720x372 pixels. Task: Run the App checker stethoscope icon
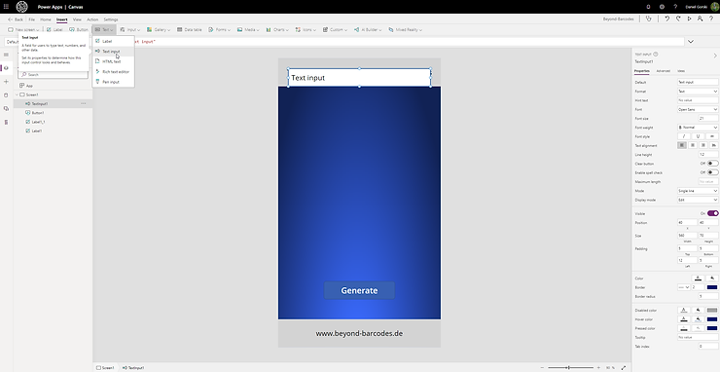[648, 19]
